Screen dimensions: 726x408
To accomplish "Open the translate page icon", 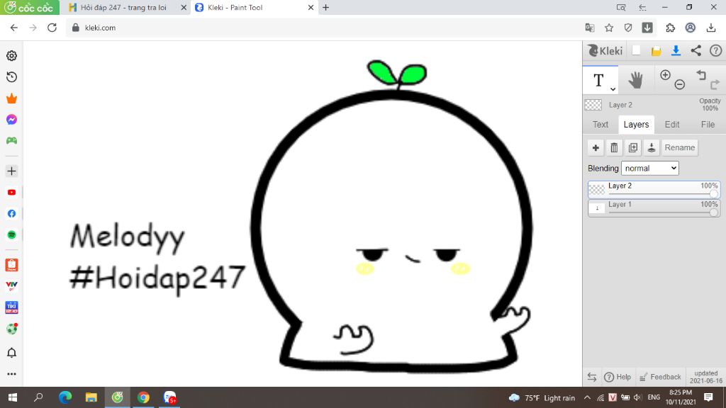I will tap(589, 28).
